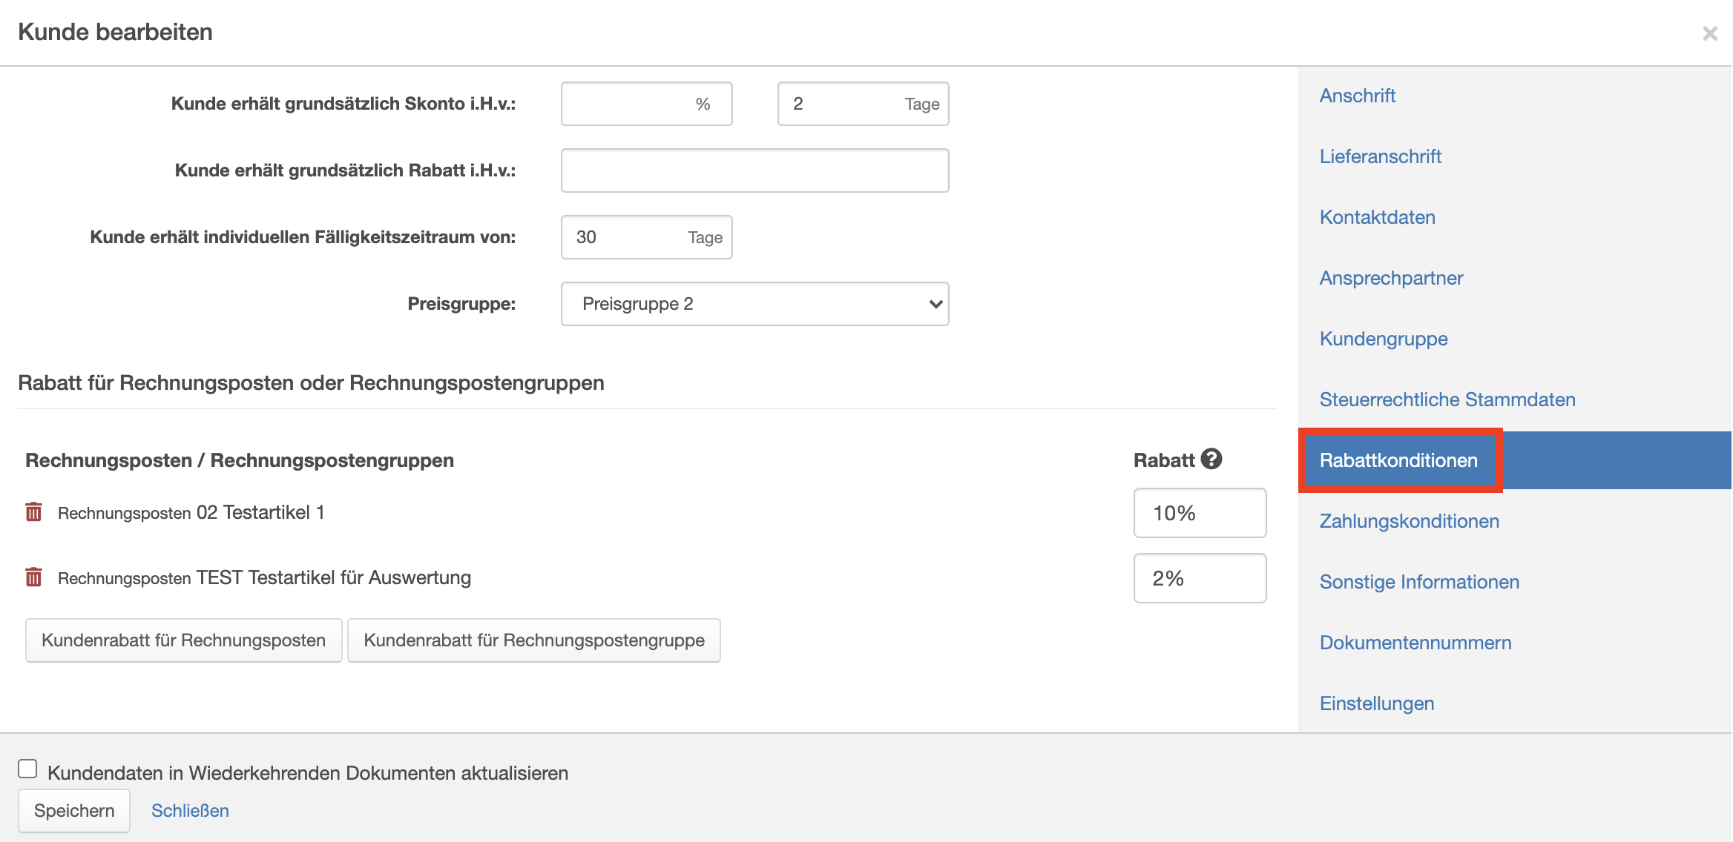The height and width of the screenshot is (842, 1733).
Task: Click 'Rechnungsposten TEST Testartikel für Auswertung' text
Action: pos(264,578)
